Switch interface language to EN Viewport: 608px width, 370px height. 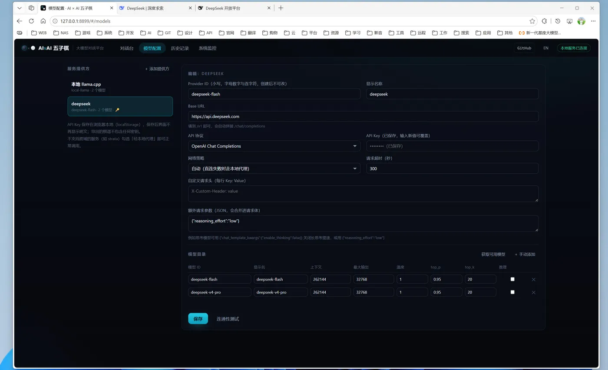(546, 48)
